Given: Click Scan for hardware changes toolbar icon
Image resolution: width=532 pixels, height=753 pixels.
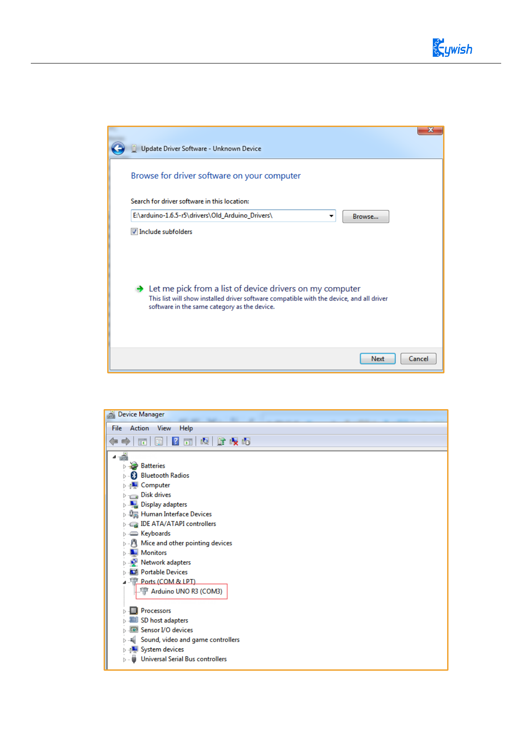Looking at the screenshot, I should 205,441.
